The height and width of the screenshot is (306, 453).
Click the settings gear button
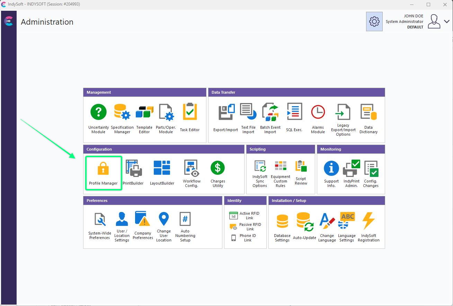[x=374, y=22]
